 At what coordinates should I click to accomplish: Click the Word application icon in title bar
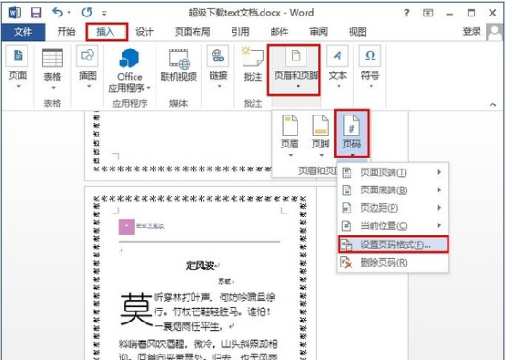pyautogui.click(x=15, y=13)
